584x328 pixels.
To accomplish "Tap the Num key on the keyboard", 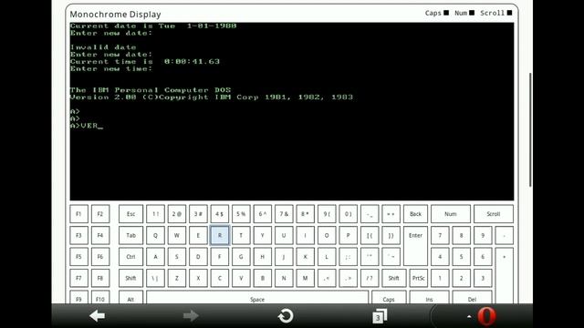I will [450, 214].
